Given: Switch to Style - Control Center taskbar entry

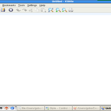Looking at the screenshot, I should tap(59, 108).
